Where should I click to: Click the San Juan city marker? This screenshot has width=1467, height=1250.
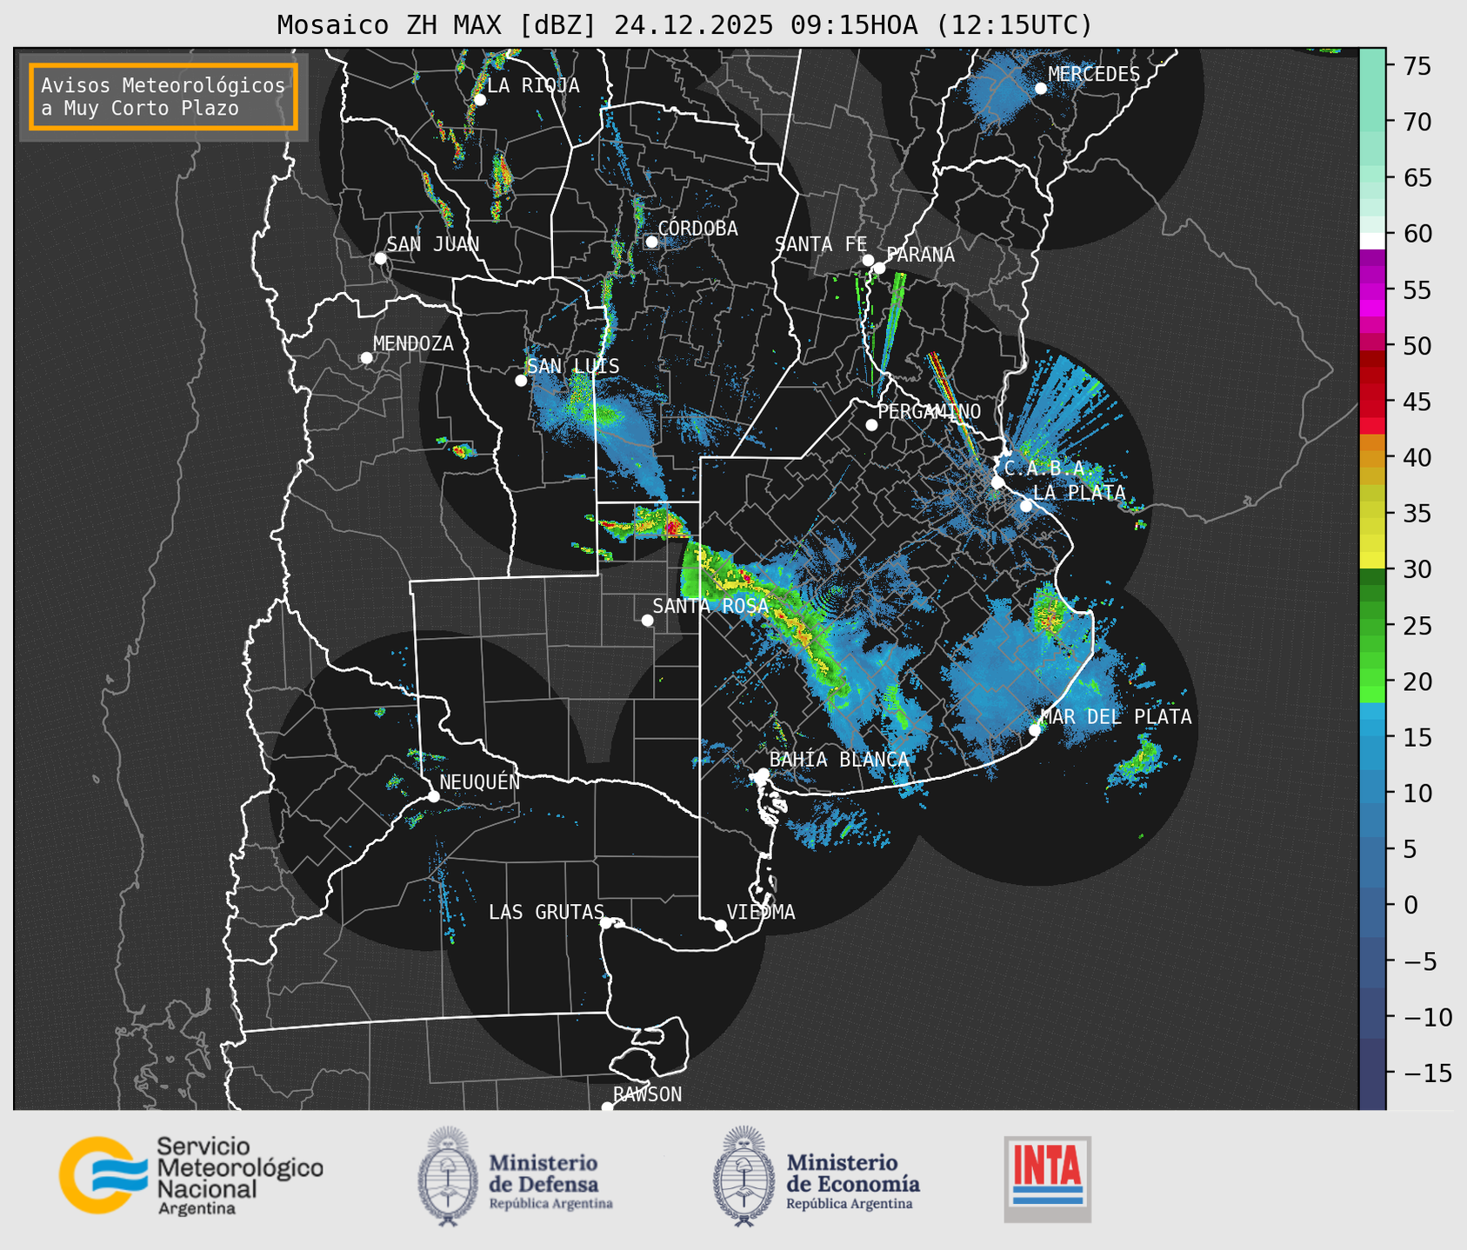point(380,258)
